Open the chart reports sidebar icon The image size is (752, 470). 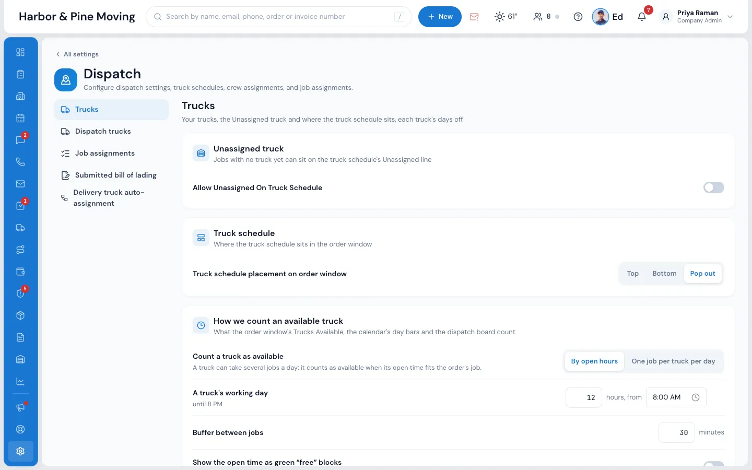(x=20, y=381)
